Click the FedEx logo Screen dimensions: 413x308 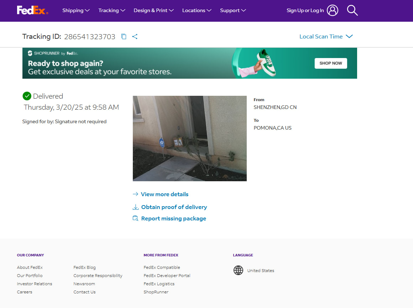[x=32, y=10]
